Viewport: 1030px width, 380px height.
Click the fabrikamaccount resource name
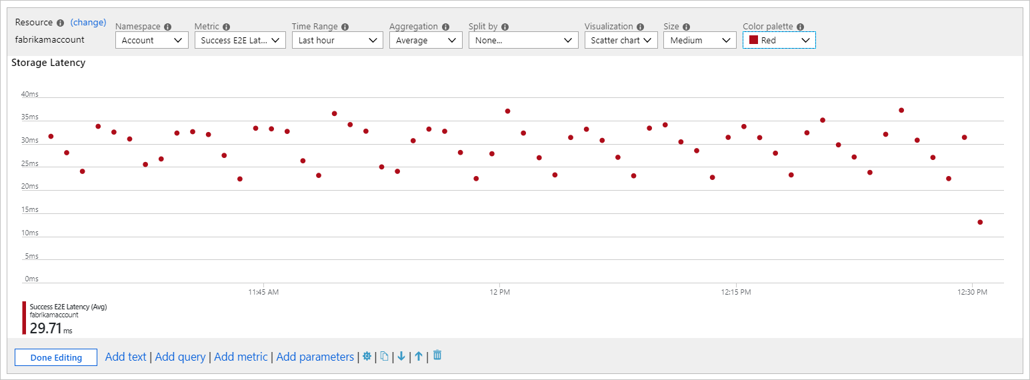50,39
